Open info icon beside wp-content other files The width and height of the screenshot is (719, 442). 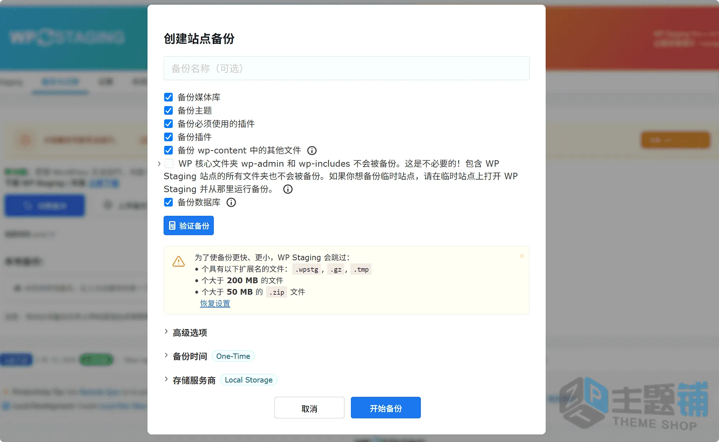pos(312,151)
